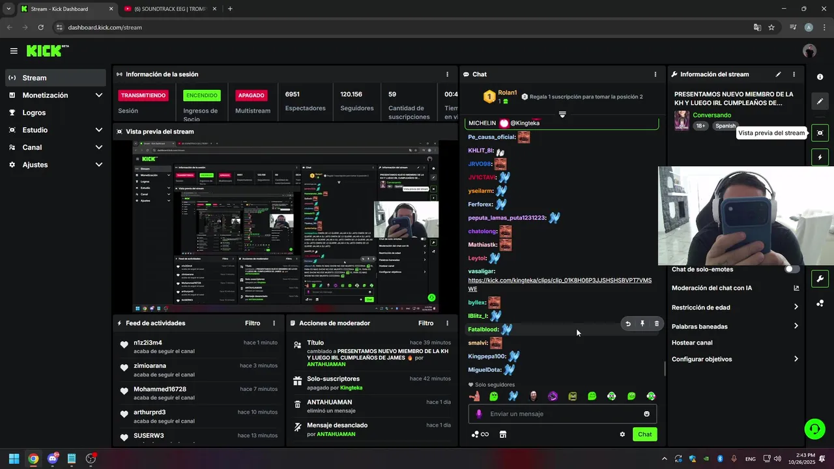This screenshot has width=834, height=469.
Task: Open the browser tab search dropdown
Action: tap(8, 8)
